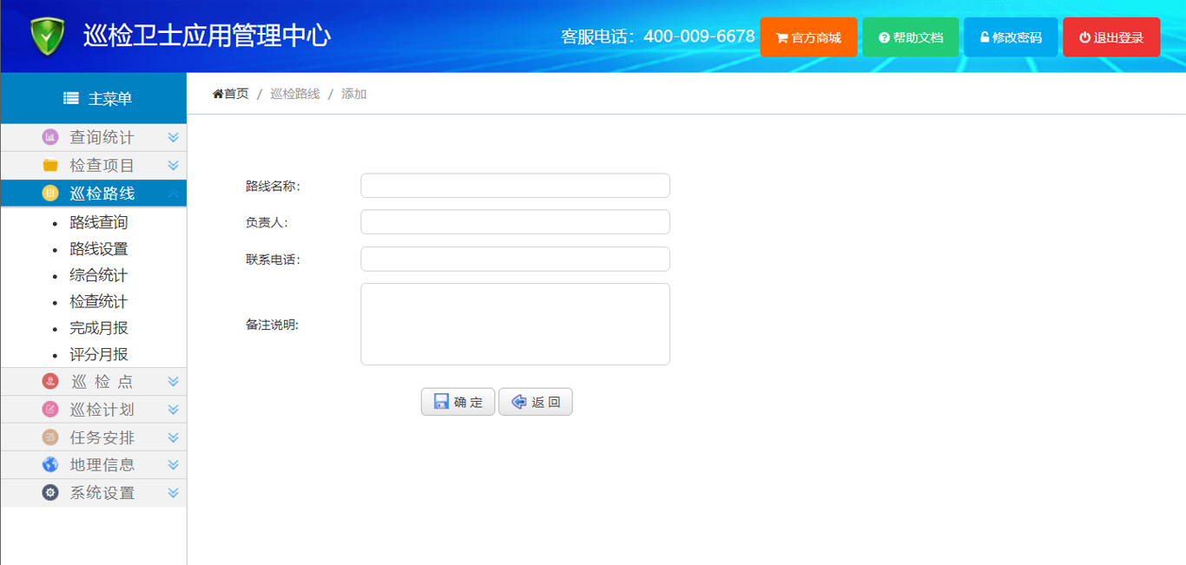Click the 巡检点 red location icon

[x=50, y=381]
